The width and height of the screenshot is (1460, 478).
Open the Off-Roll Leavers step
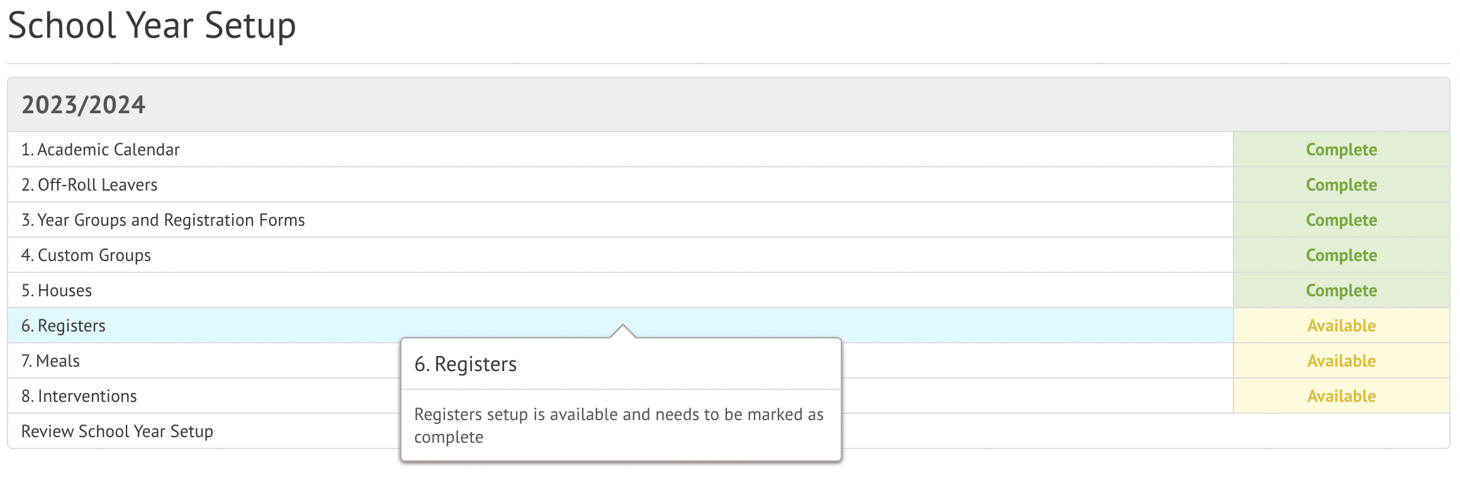click(x=89, y=185)
